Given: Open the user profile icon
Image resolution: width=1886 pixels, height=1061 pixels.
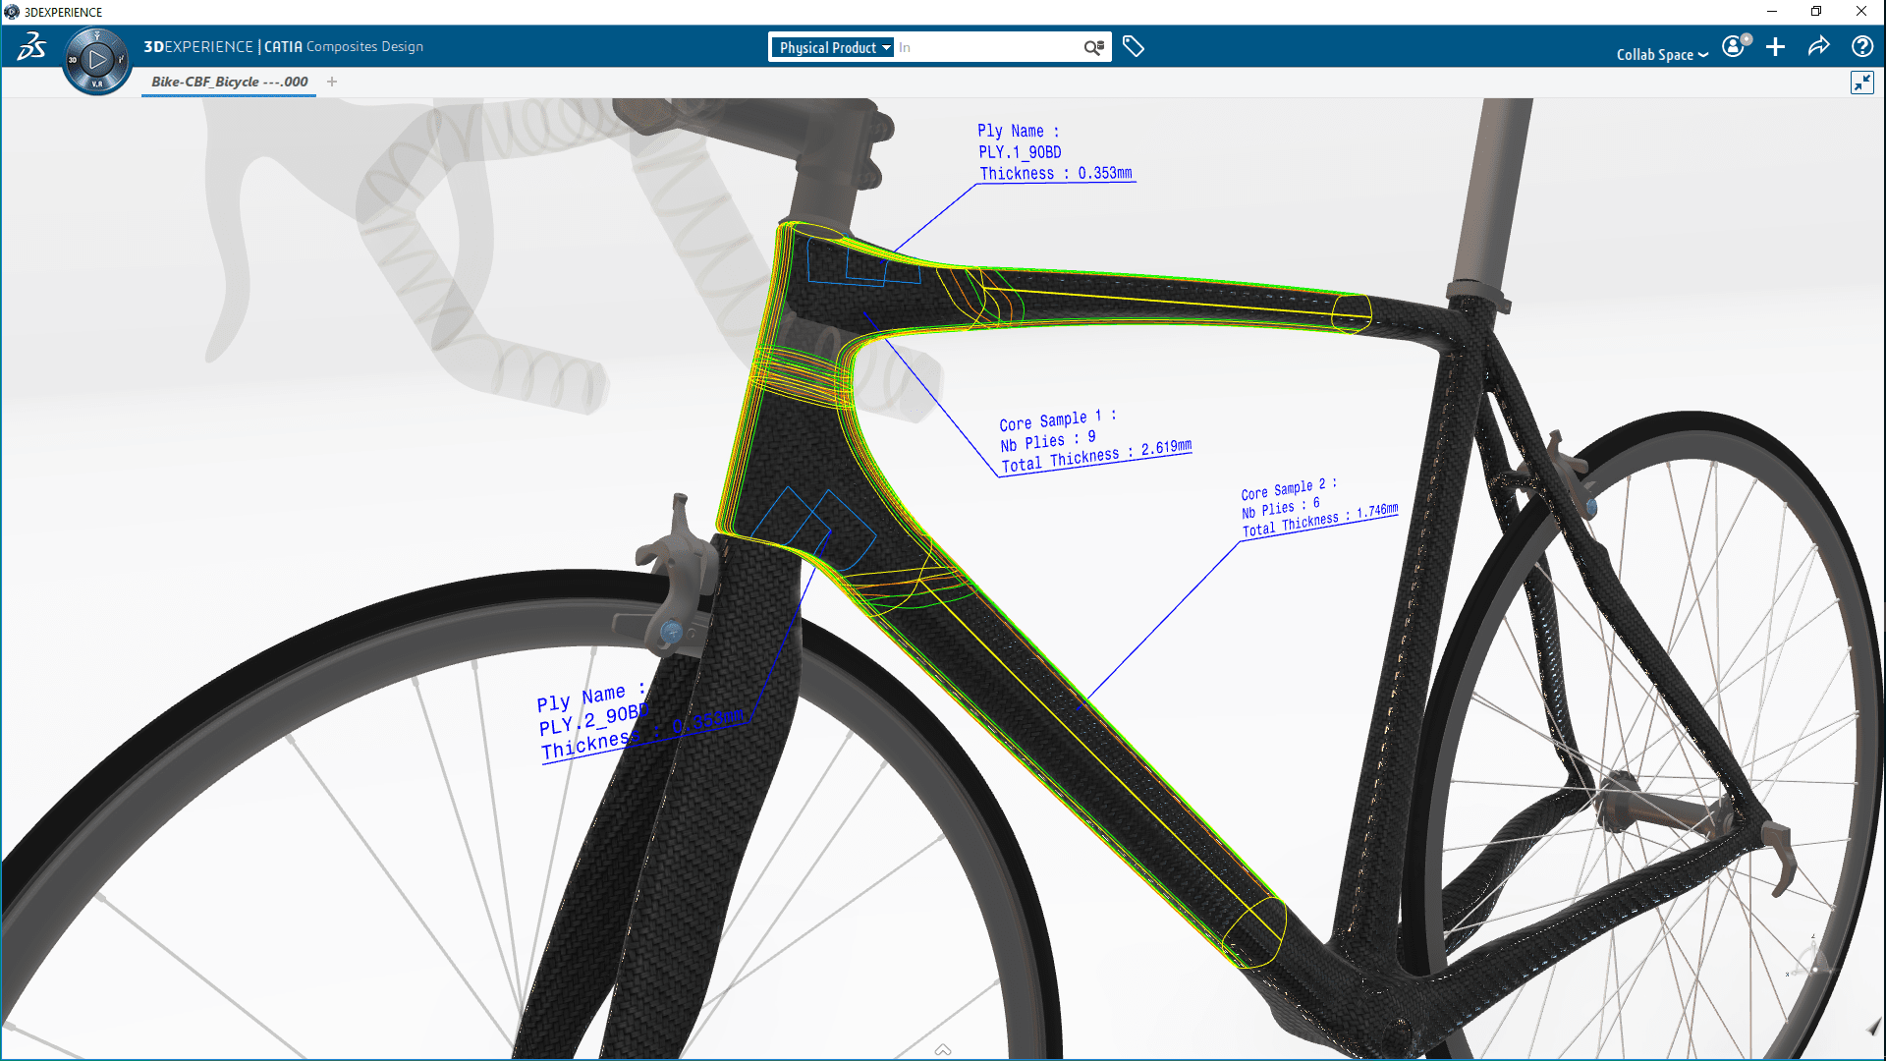Looking at the screenshot, I should [1734, 46].
